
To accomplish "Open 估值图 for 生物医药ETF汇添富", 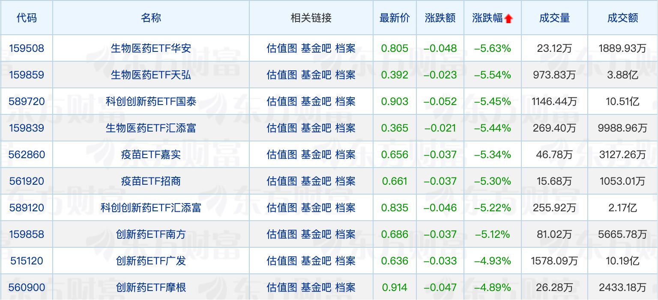I will click(x=281, y=128).
